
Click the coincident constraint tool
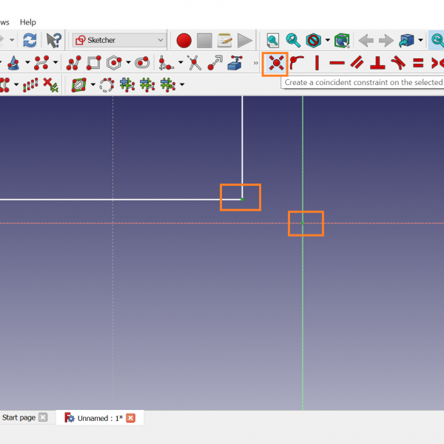(276, 63)
